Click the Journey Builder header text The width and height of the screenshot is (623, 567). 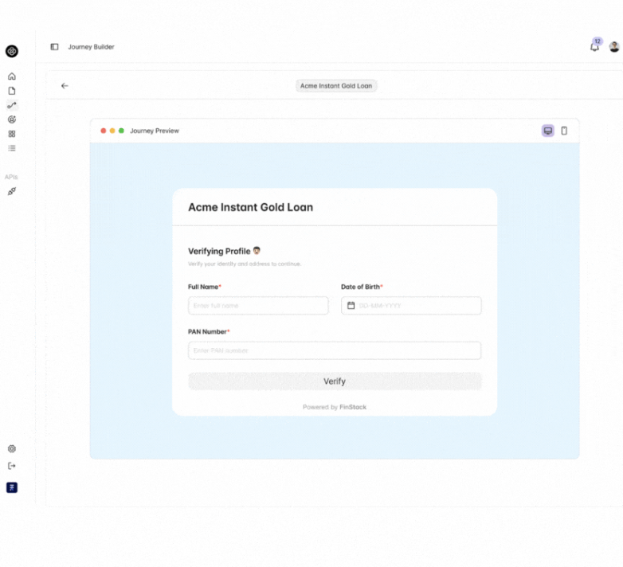click(91, 47)
